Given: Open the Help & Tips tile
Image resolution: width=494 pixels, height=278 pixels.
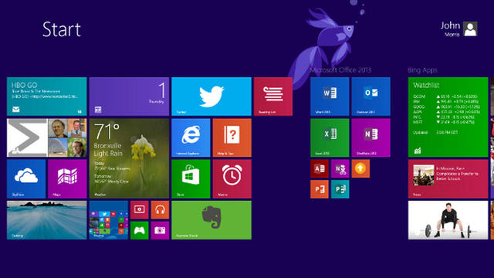Looking at the screenshot, I should pos(232,137).
